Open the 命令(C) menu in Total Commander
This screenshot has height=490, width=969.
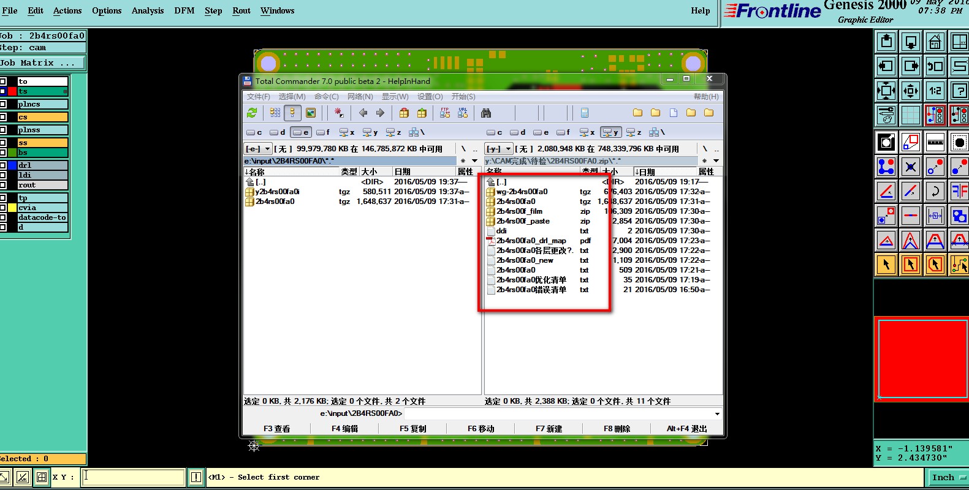327,97
